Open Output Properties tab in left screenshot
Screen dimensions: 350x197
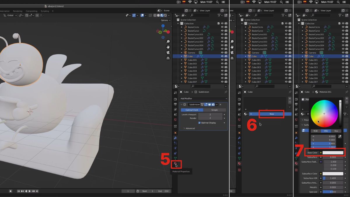coord(175,104)
